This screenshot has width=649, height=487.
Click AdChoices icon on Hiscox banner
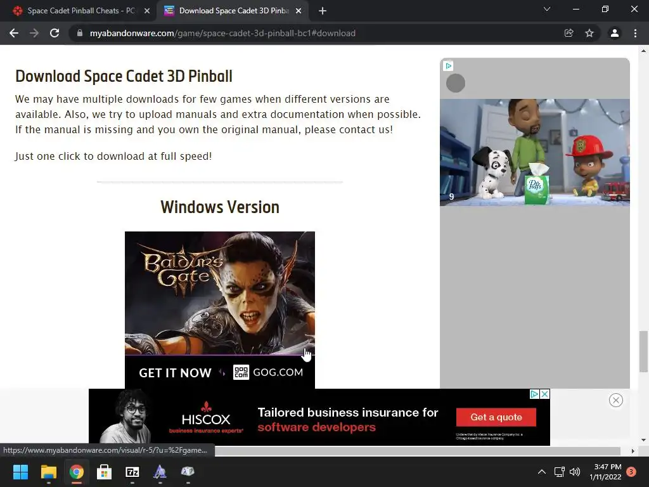pyautogui.click(x=535, y=394)
